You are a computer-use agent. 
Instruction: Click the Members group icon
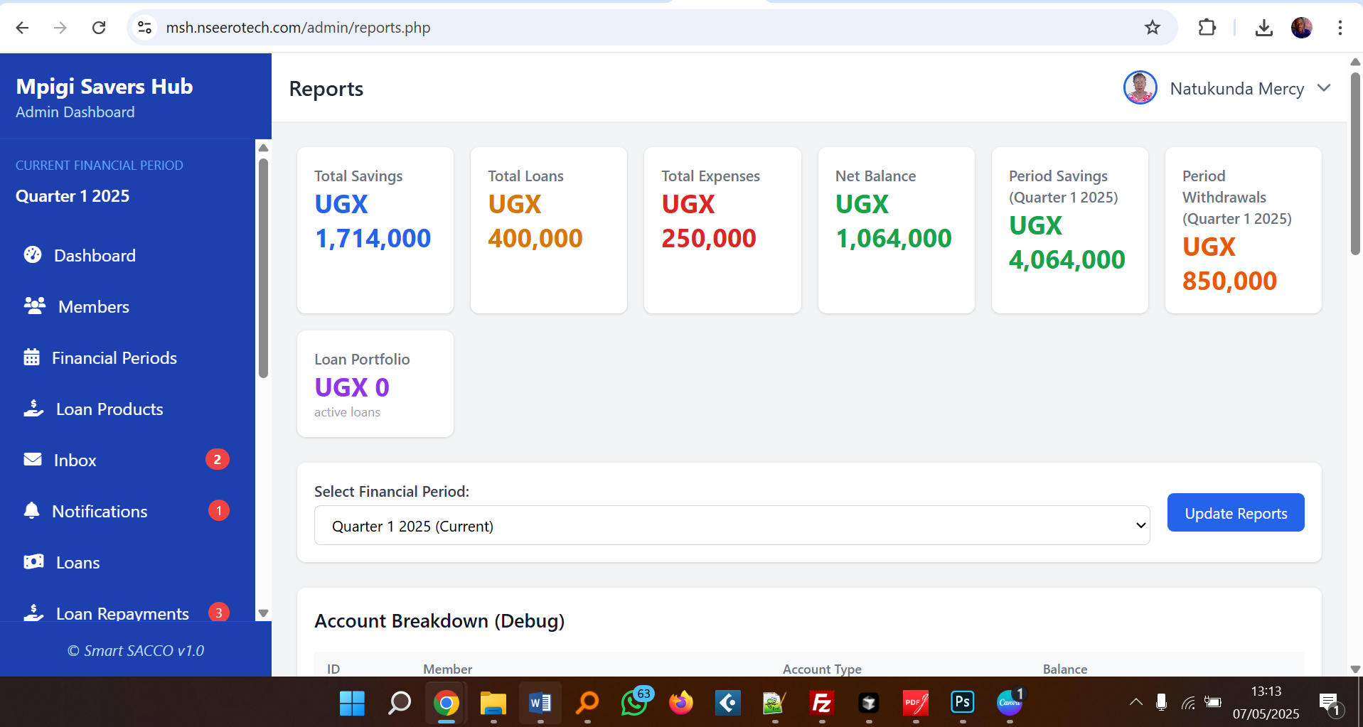coord(34,306)
